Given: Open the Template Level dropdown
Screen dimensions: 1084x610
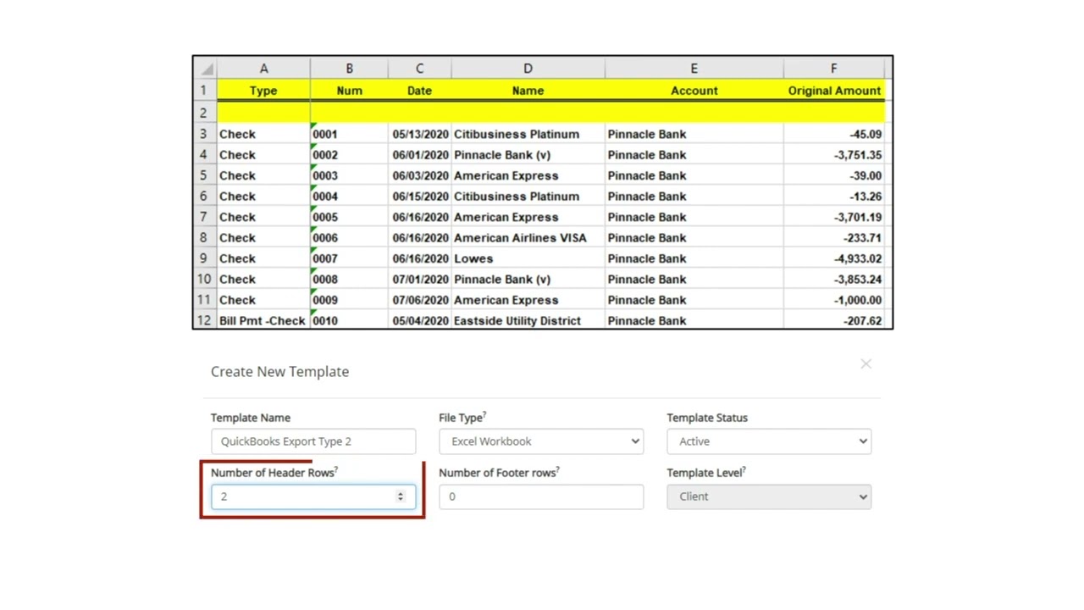Looking at the screenshot, I should click(x=769, y=496).
